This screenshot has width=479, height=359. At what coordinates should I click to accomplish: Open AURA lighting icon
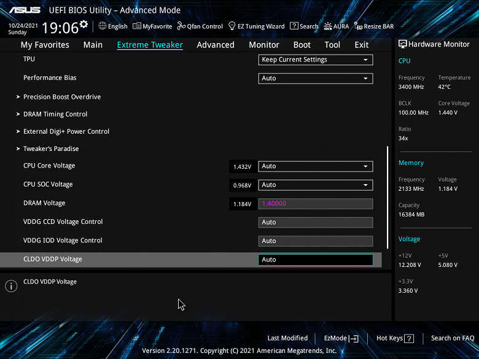pyautogui.click(x=328, y=26)
